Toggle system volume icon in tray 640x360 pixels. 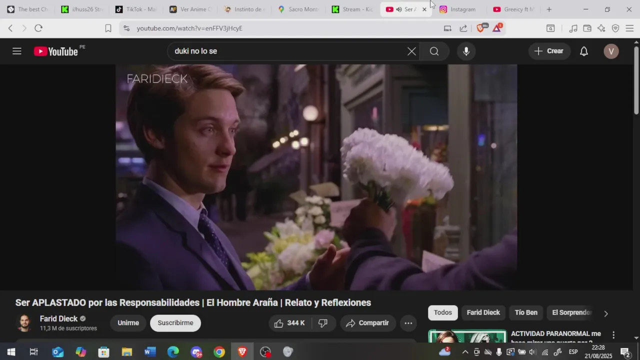click(x=532, y=352)
